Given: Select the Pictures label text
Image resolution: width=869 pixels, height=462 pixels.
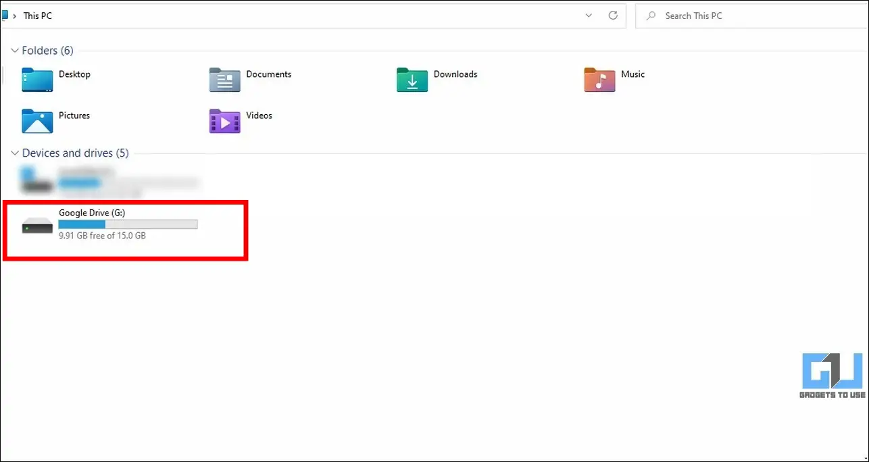Looking at the screenshot, I should (74, 115).
